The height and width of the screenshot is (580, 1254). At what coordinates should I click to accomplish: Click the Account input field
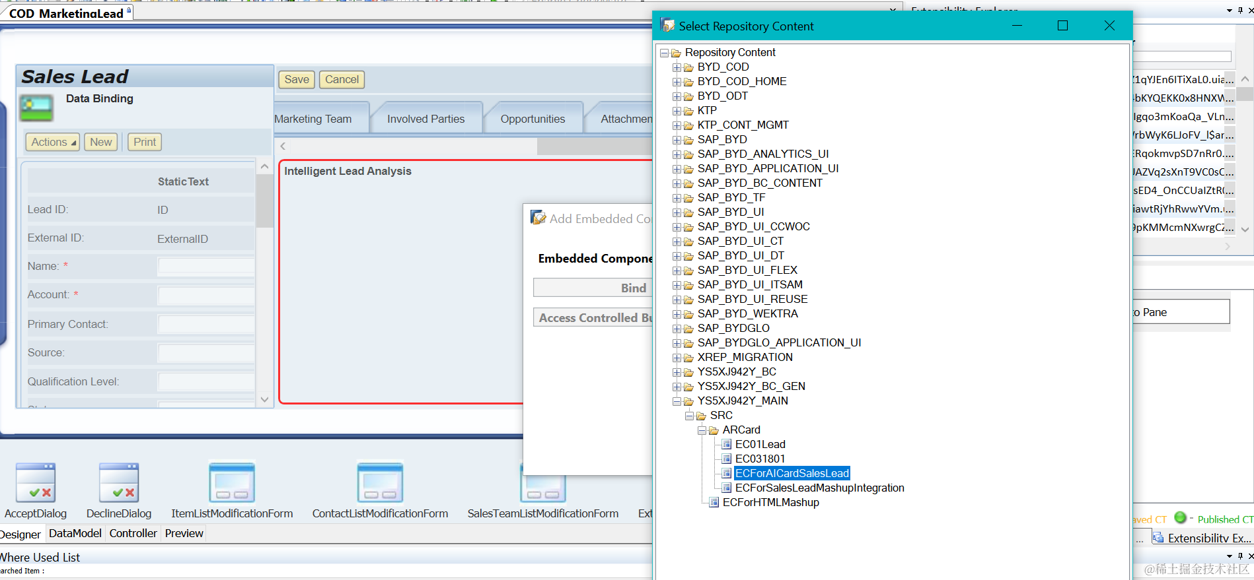206,295
